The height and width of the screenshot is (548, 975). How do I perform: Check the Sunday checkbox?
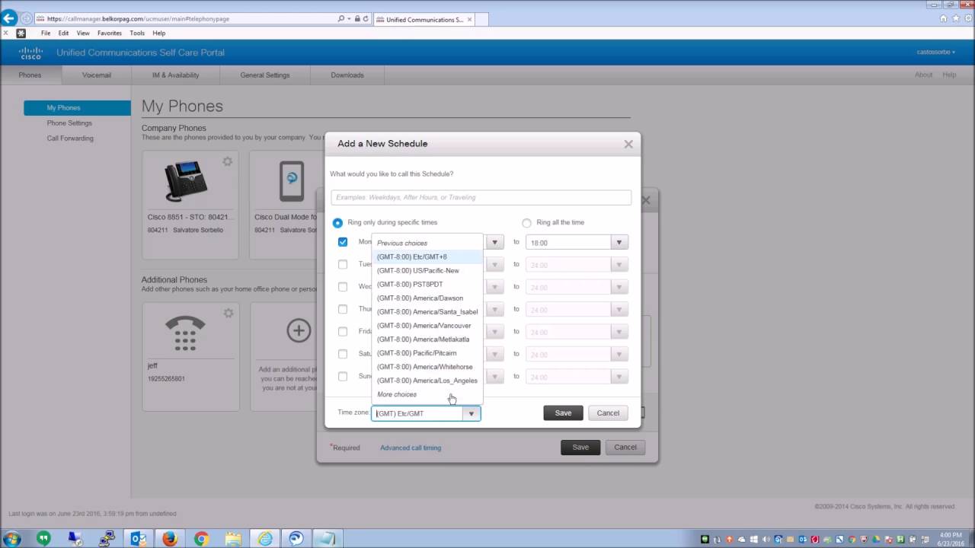(343, 376)
